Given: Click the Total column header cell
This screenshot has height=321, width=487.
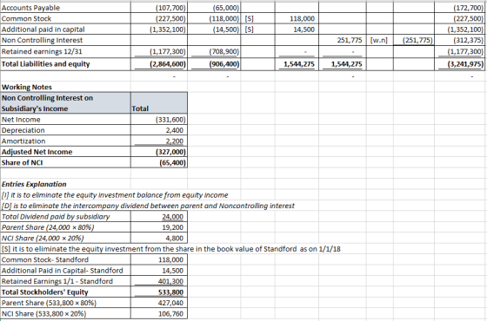Looking at the screenshot, I should pos(159,103).
